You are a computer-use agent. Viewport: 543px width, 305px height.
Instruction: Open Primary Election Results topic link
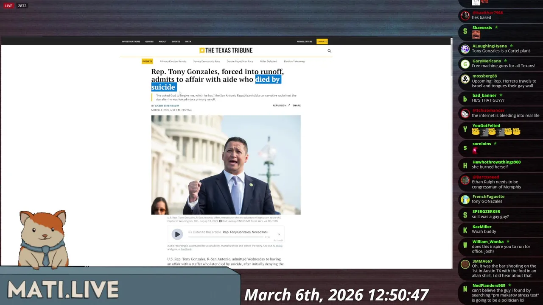coord(173,61)
